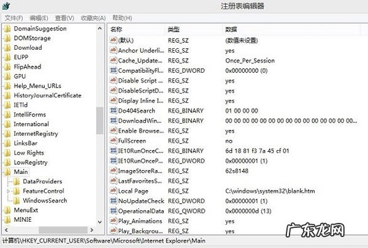Screen dimensions: 368x248
Task: Select the LowRegistry key
Action: pos(31,162)
